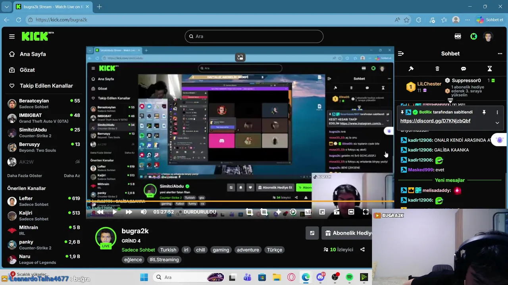This screenshot has height=285, width=508.
Task: Click the chat speech bubble icon
Action: [464, 68]
